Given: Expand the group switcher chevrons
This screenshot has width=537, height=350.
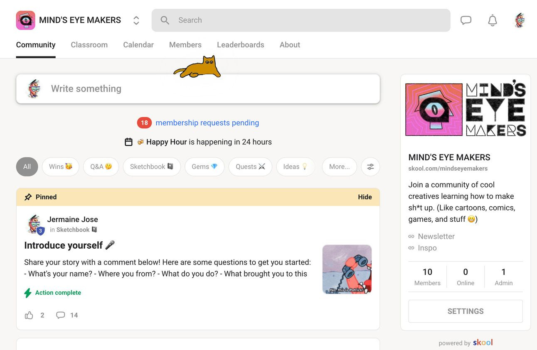Looking at the screenshot, I should (136, 20).
